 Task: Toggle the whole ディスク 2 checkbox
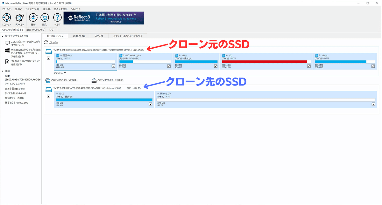click(48, 96)
